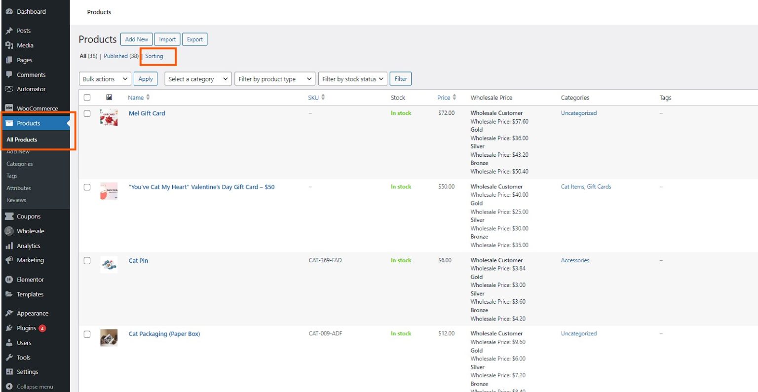This screenshot has width=758, height=392.
Task: Click the Elementor sidebar icon
Action: (9, 279)
